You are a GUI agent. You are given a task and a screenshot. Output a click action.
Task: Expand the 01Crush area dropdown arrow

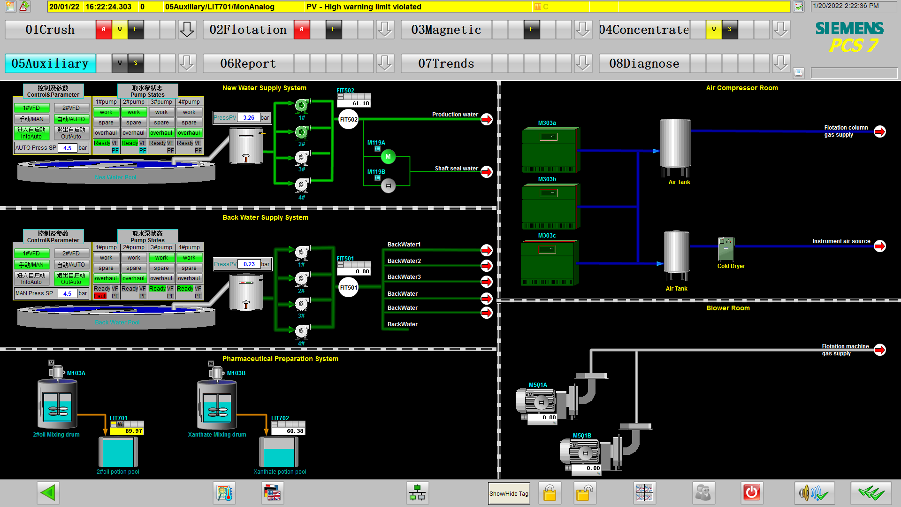coord(187,30)
